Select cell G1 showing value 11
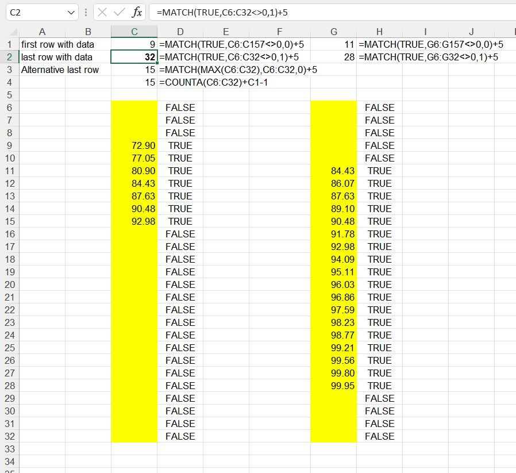This screenshot has width=516, height=473. 333,44
